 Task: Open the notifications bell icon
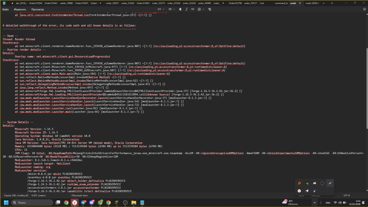tap(363, 203)
